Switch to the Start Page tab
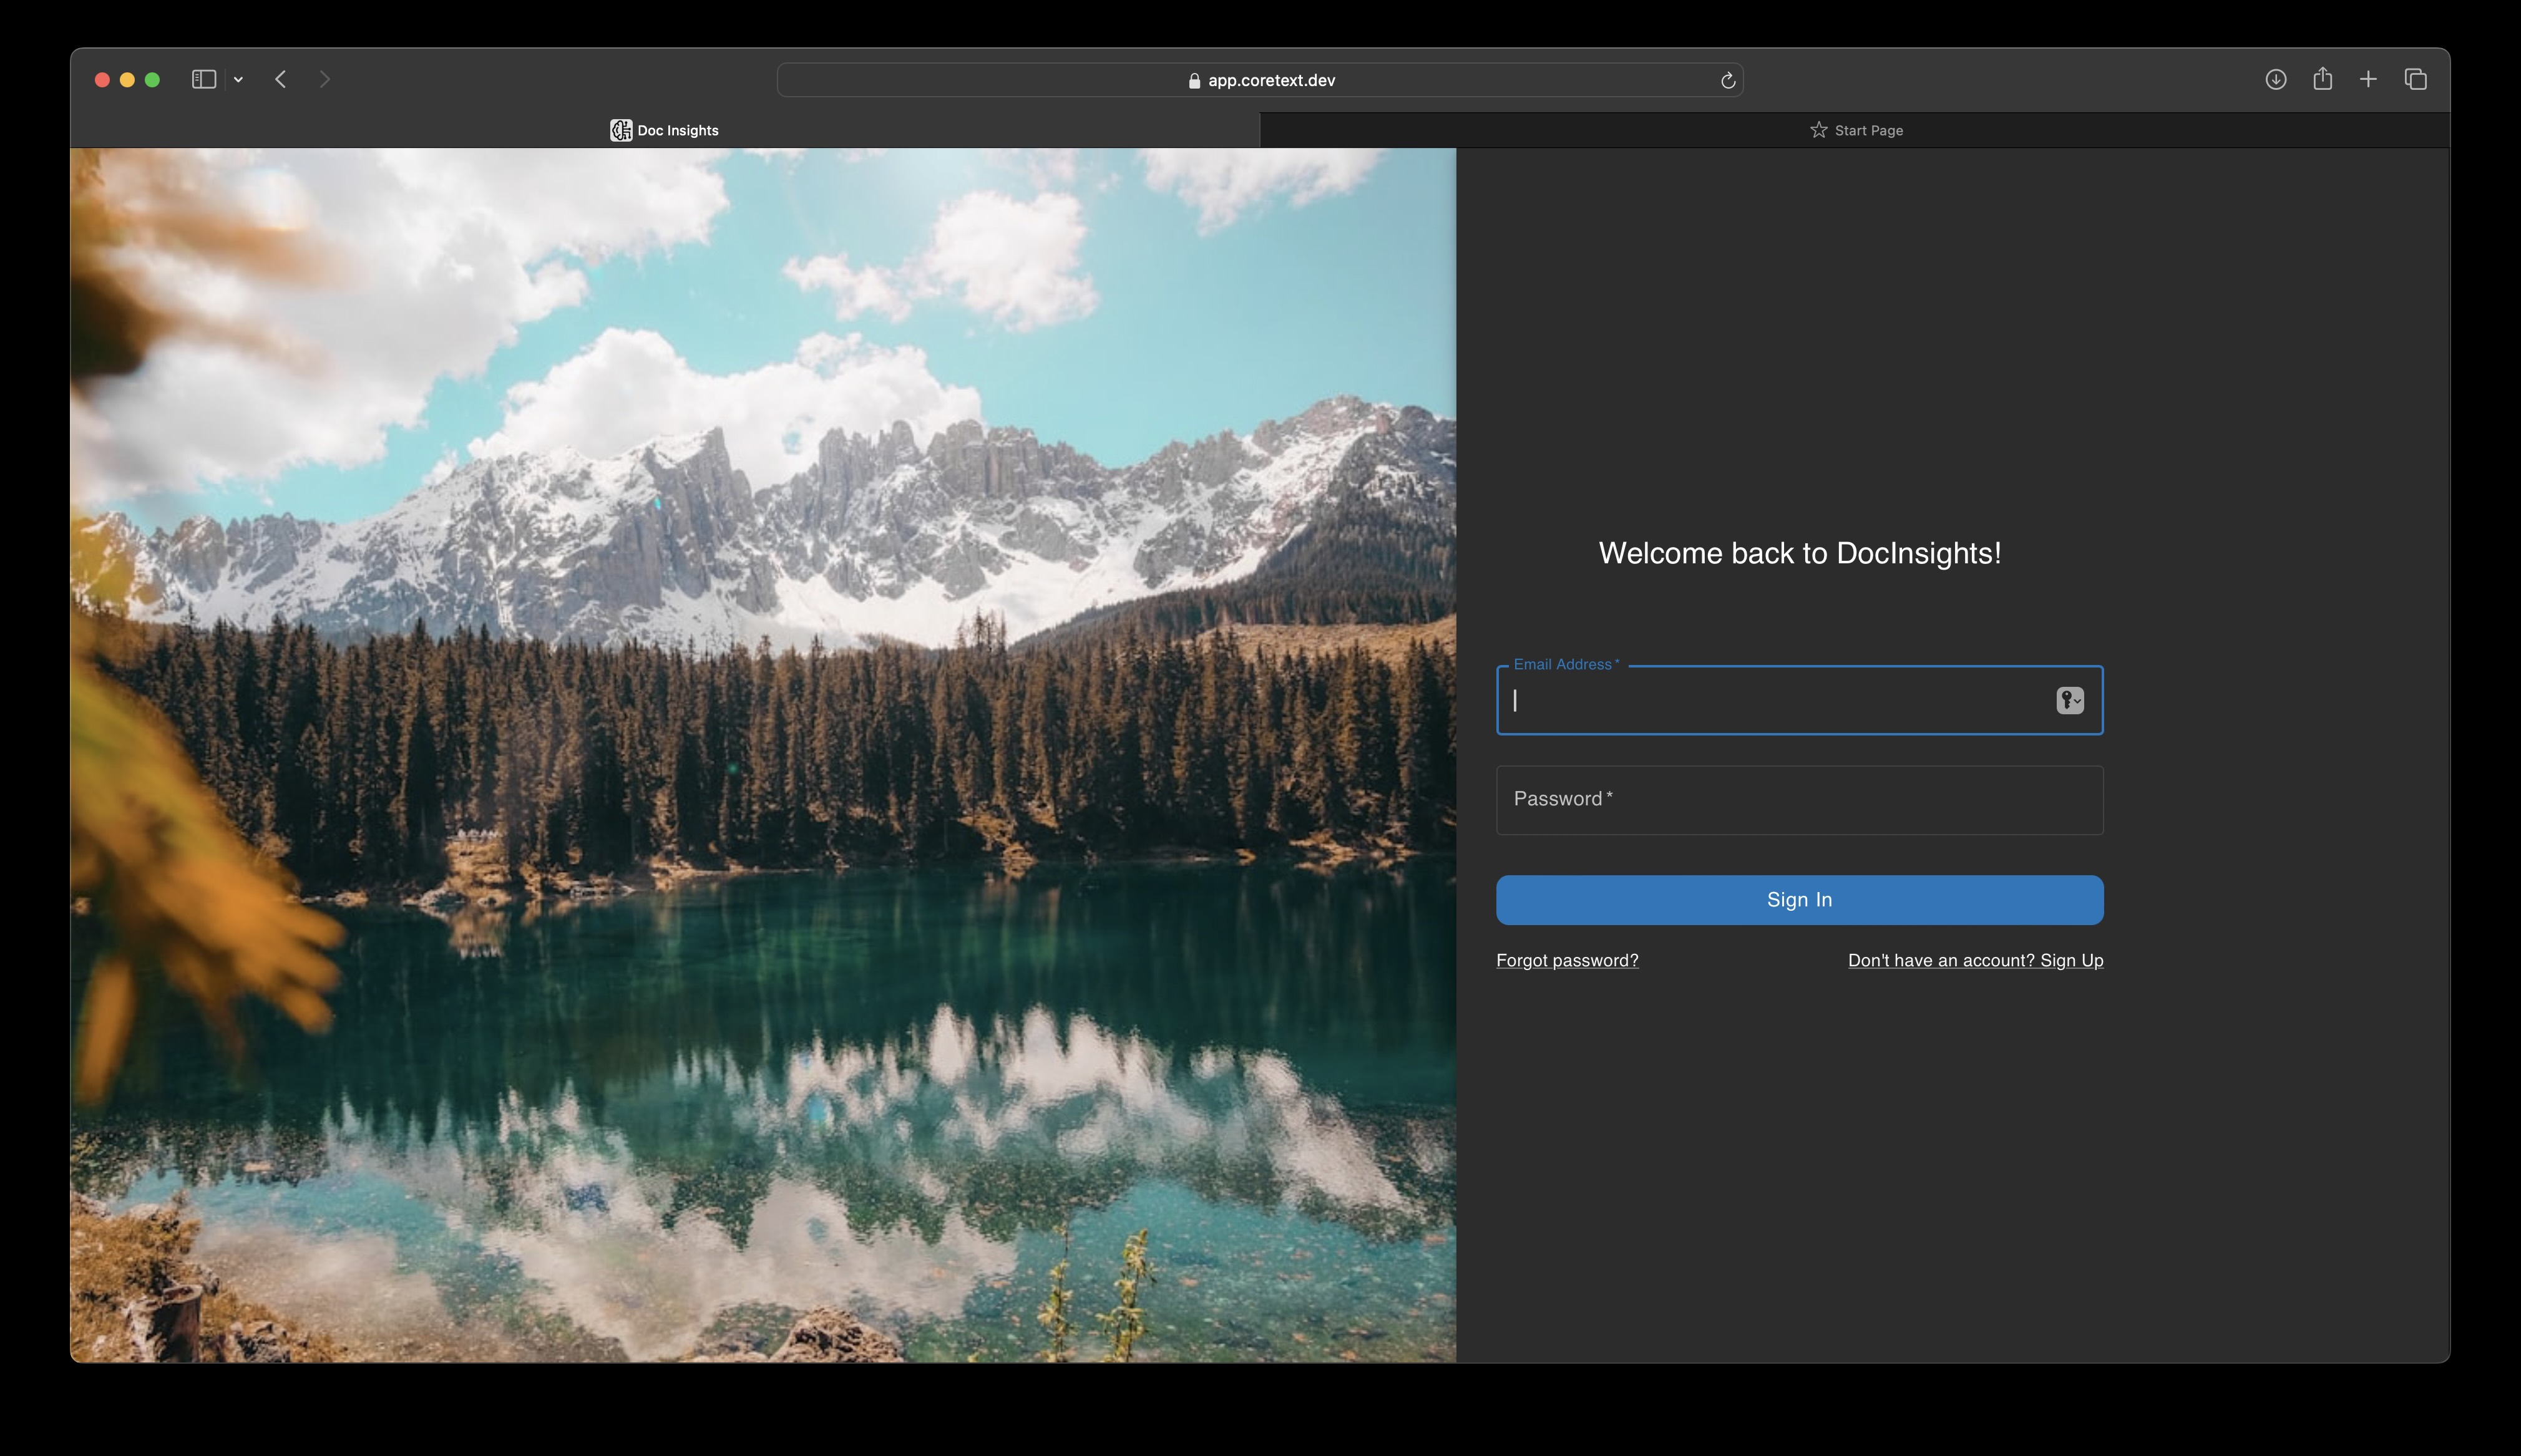Viewport: 2521px width, 1456px height. [x=1856, y=130]
